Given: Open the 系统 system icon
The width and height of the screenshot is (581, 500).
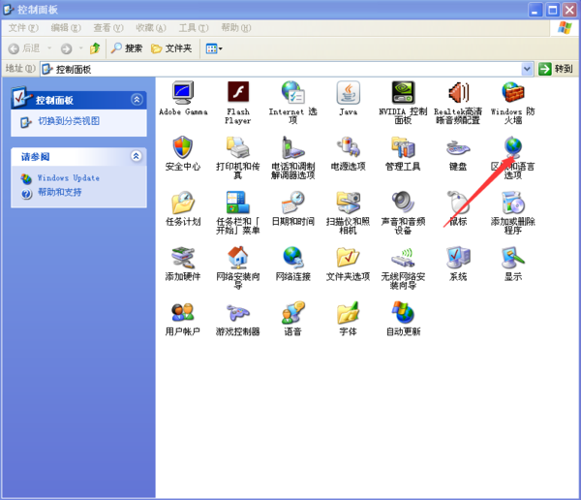Looking at the screenshot, I should (x=458, y=258).
